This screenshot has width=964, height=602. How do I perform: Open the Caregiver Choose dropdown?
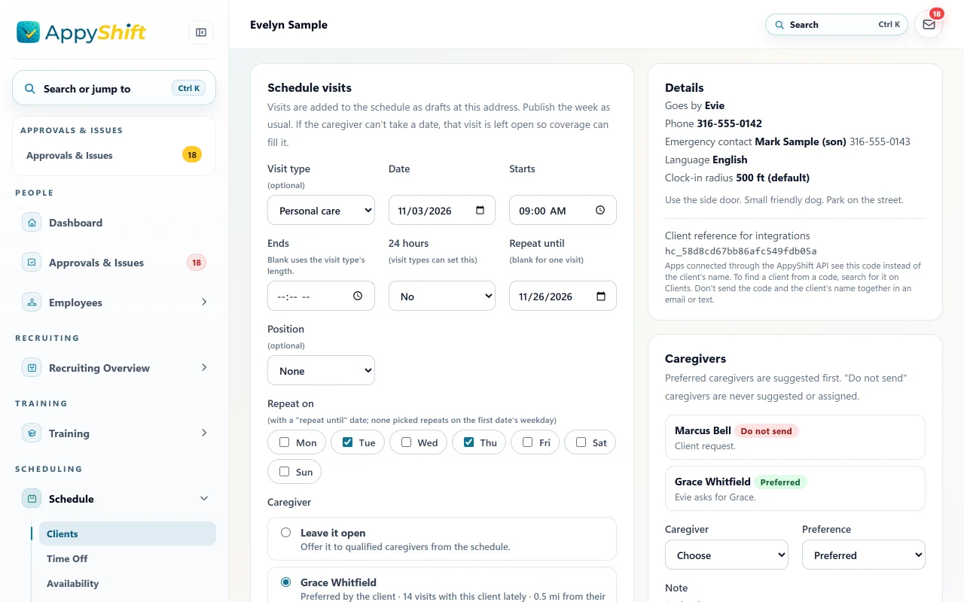(727, 555)
